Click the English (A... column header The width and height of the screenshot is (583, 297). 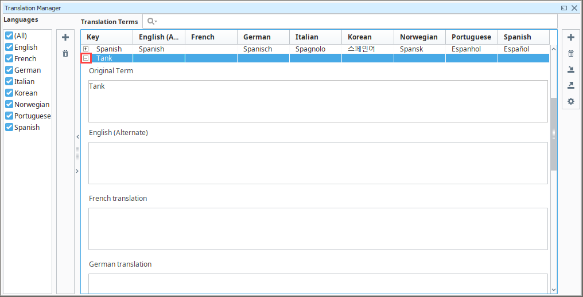pos(159,37)
